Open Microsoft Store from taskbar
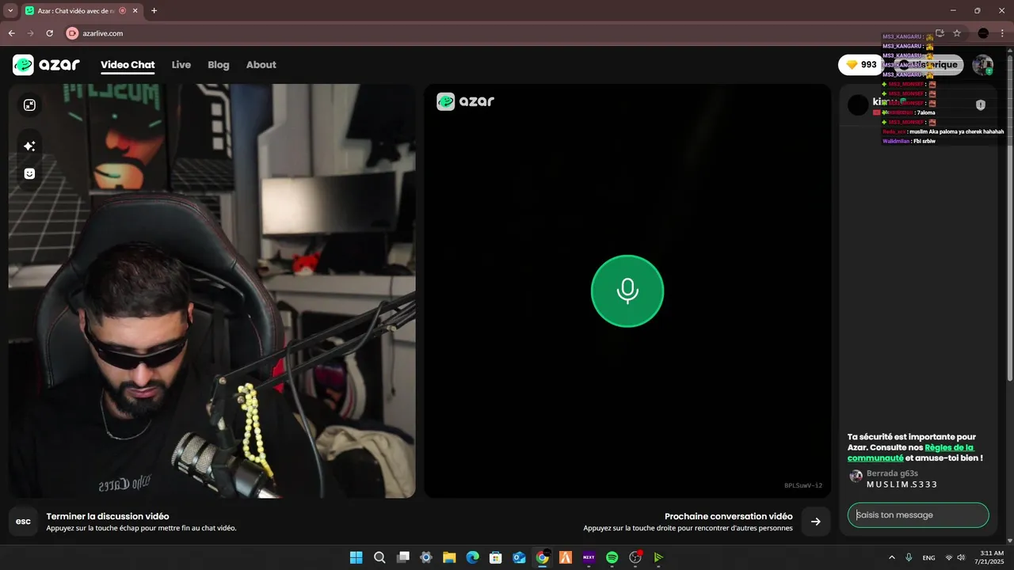Image resolution: width=1014 pixels, height=570 pixels. coord(496,557)
